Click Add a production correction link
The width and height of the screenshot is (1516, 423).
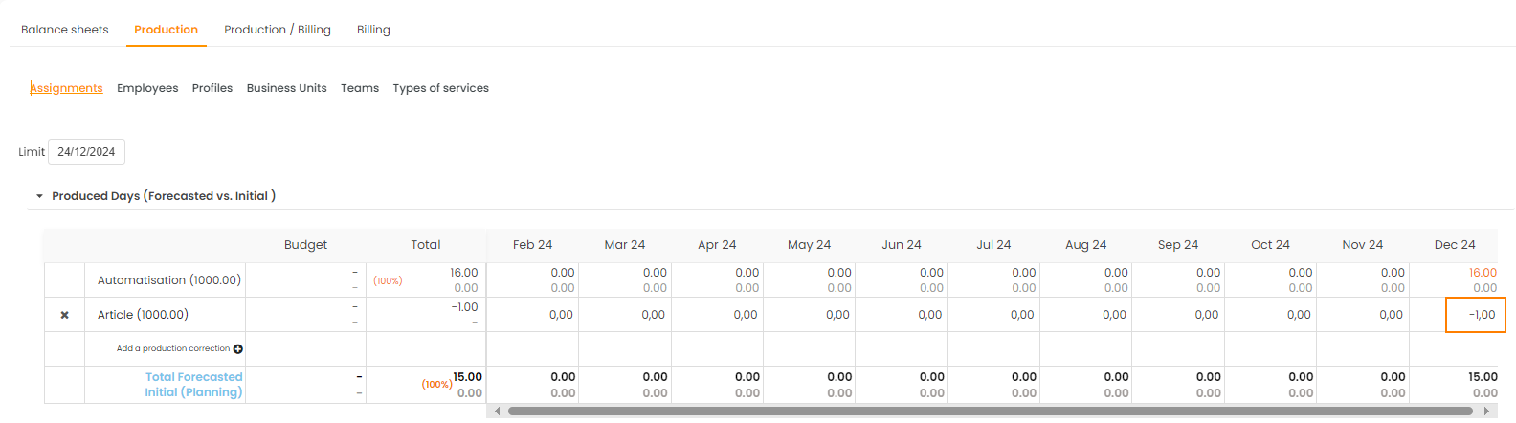click(173, 349)
